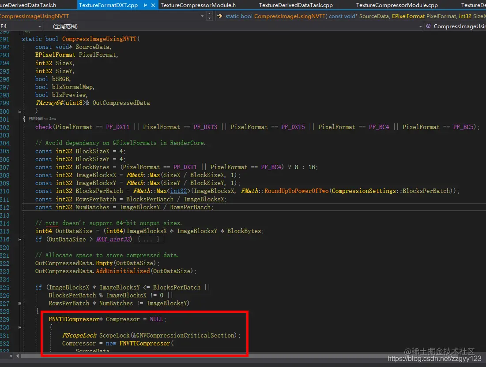Open the ureDerivedDataTask.h tab
Image resolution: width=486 pixels, height=367 pixels.
pos(28,5)
